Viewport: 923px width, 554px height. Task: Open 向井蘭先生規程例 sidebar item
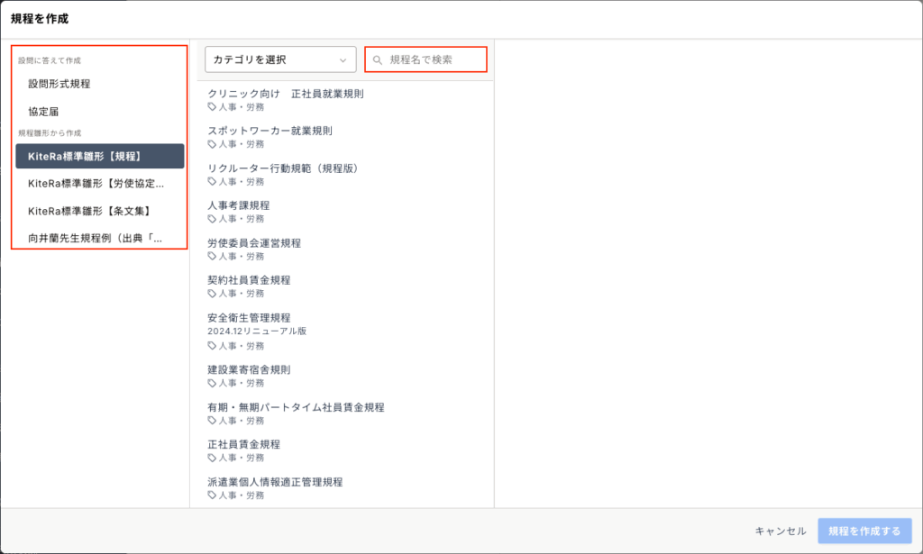[x=96, y=239]
